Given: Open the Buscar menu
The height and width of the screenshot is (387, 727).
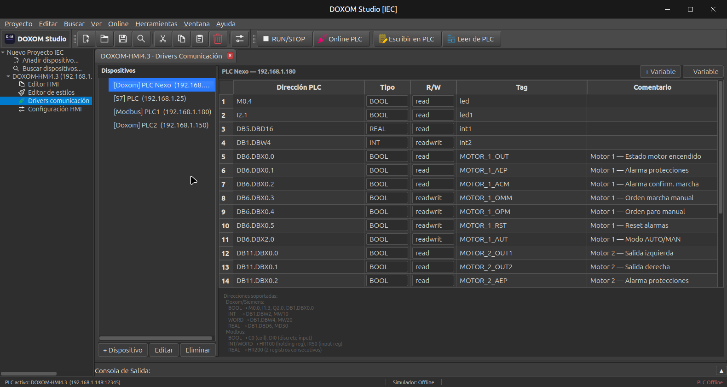Looking at the screenshot, I should (x=74, y=24).
